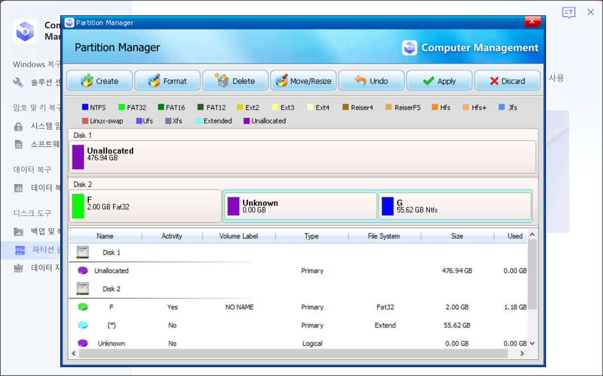
Task: Discard pending changes
Action: [x=507, y=81]
